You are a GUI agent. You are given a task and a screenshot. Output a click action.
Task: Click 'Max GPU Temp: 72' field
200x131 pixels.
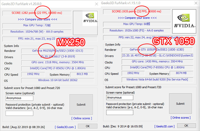click(x=37, y=25)
